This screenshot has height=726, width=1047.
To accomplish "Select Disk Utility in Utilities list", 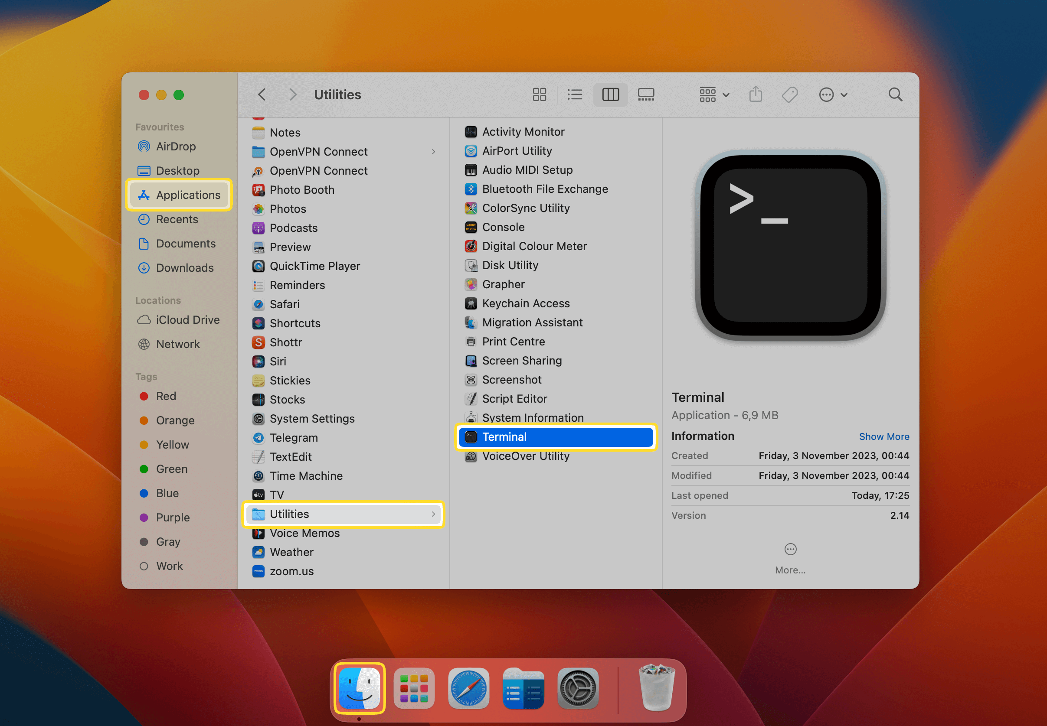I will 510,265.
